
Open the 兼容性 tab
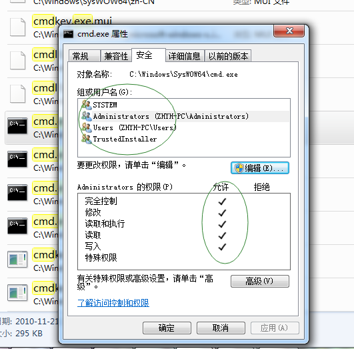pos(116,56)
